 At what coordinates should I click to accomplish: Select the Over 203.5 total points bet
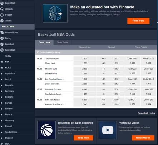(133, 61)
